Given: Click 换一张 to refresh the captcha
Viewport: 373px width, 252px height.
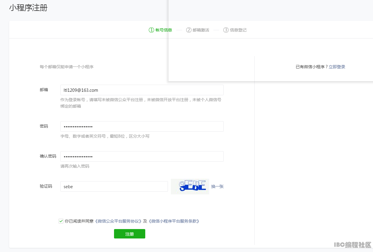Looking at the screenshot, I should [x=217, y=186].
